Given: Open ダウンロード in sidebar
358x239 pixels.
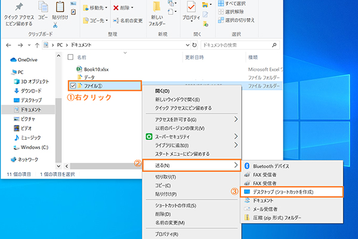Looking at the screenshot, I should click(28, 91).
